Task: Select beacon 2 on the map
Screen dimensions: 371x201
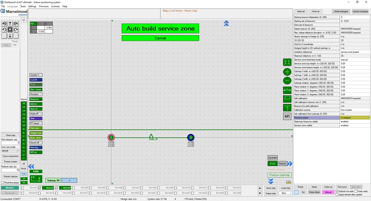Action: pos(111,137)
